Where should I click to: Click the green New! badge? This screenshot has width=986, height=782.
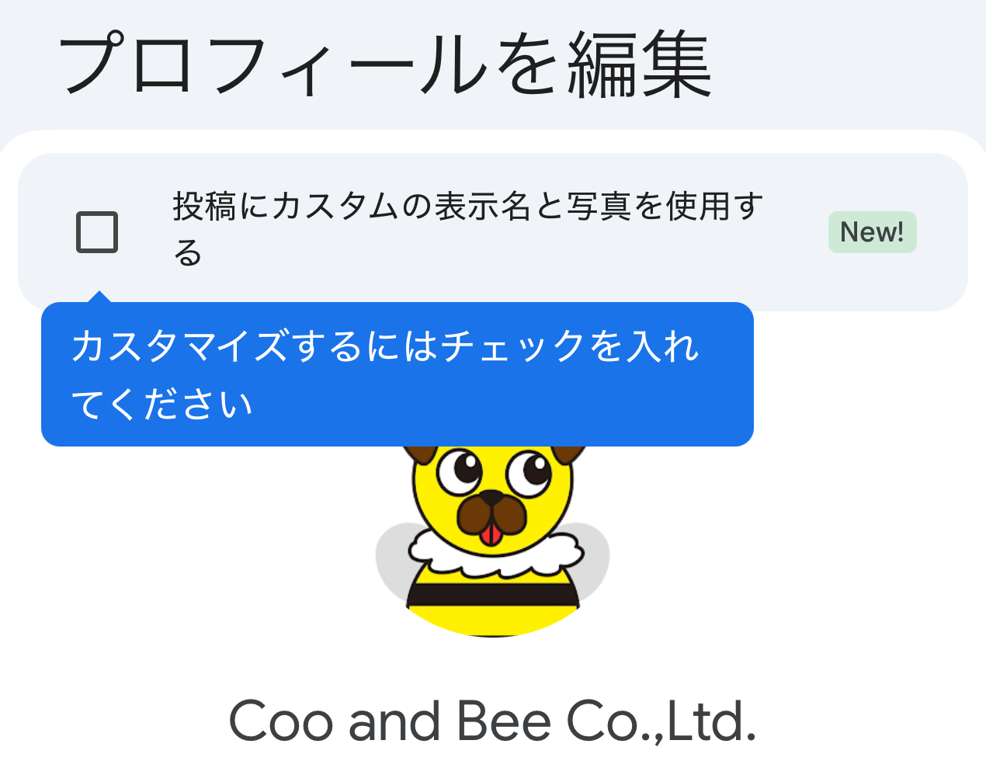872,231
